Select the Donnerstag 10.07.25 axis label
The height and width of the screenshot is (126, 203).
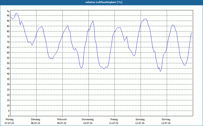[x=88, y=121]
